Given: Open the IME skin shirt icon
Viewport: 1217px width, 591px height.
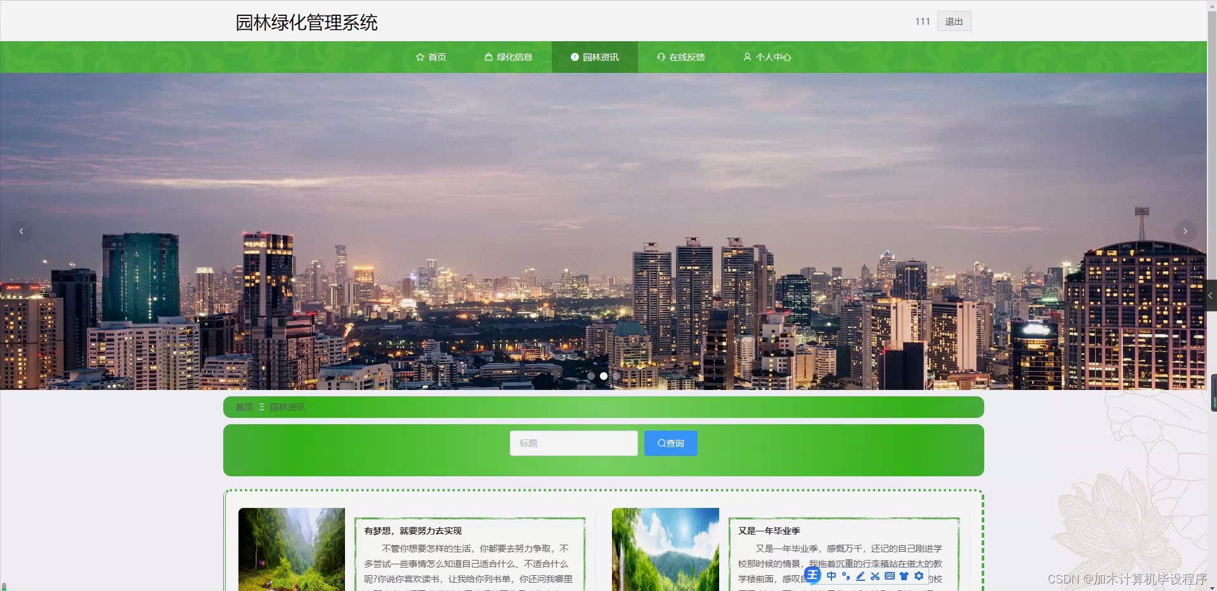Looking at the screenshot, I should pyautogui.click(x=904, y=576).
